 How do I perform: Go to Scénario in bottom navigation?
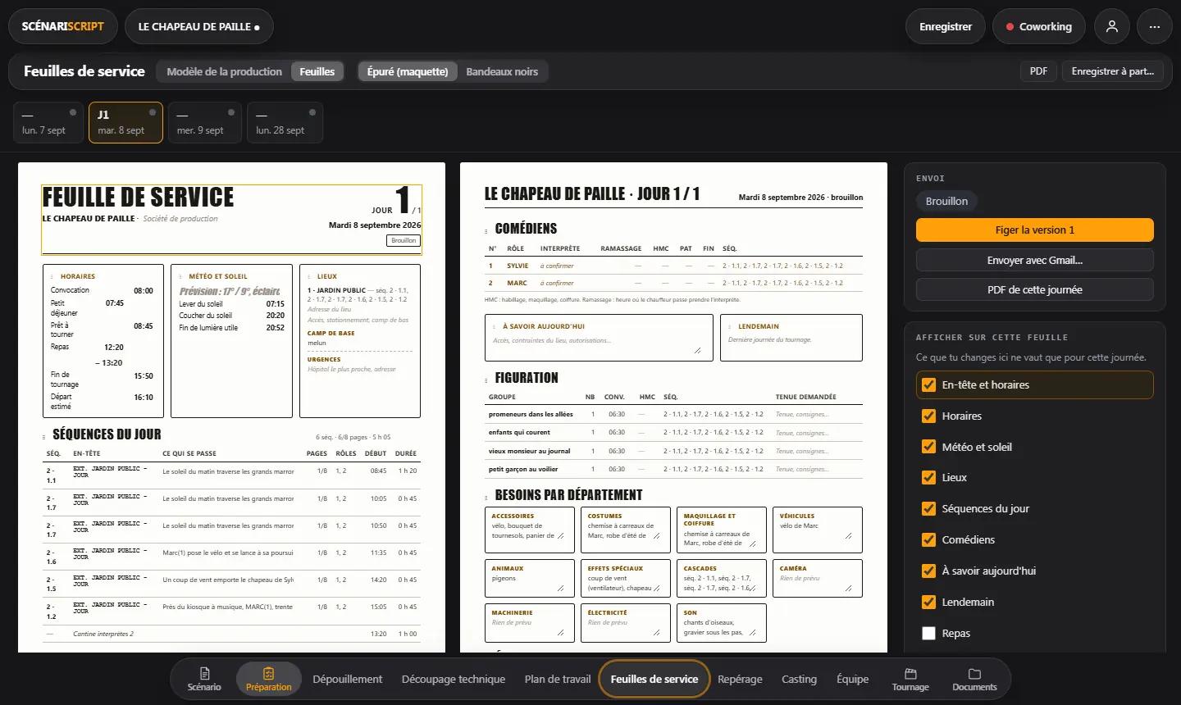click(204, 679)
